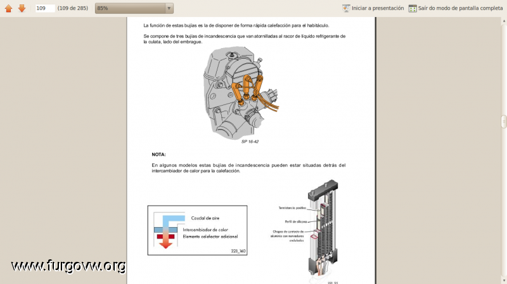The width and height of the screenshot is (507, 284).
Task: Click the label Perfil de silicona
Action: coord(295,222)
